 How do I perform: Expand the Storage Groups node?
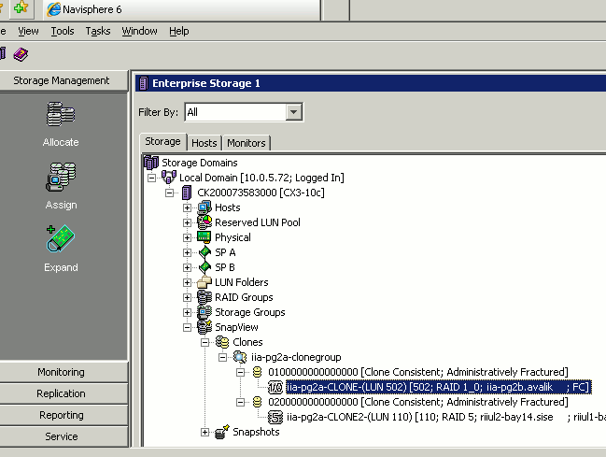[x=187, y=313]
